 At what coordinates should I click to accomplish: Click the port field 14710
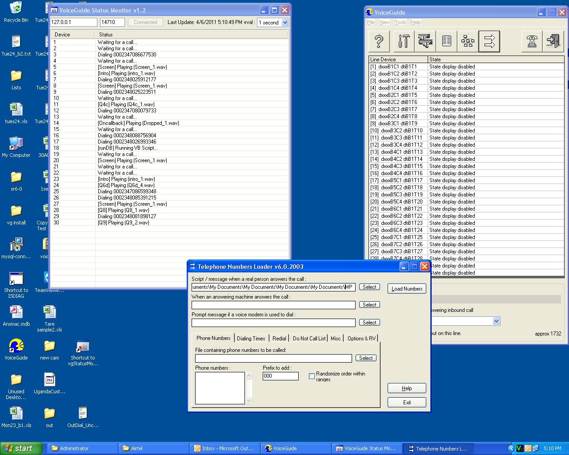tap(112, 22)
